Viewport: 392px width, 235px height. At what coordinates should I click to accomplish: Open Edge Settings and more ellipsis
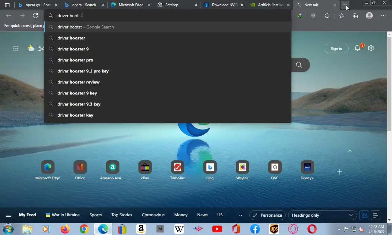[x=383, y=16]
